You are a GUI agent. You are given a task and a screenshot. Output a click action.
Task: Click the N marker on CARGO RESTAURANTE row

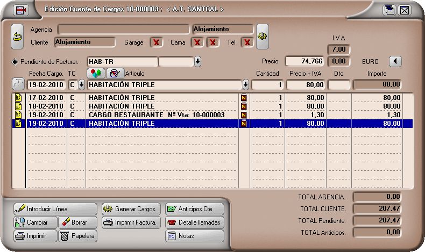pyautogui.click(x=244, y=115)
